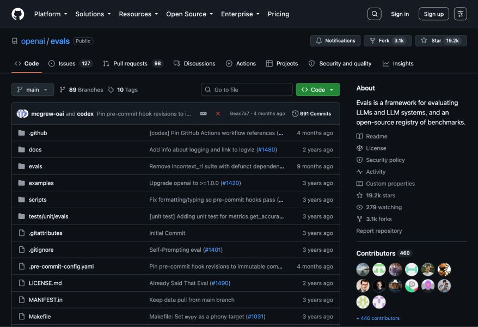Click the docs folder icon
Screen dimensions: 478x327
(x=21, y=149)
